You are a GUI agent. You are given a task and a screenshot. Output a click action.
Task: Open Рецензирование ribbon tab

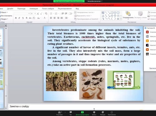pos(65,8)
